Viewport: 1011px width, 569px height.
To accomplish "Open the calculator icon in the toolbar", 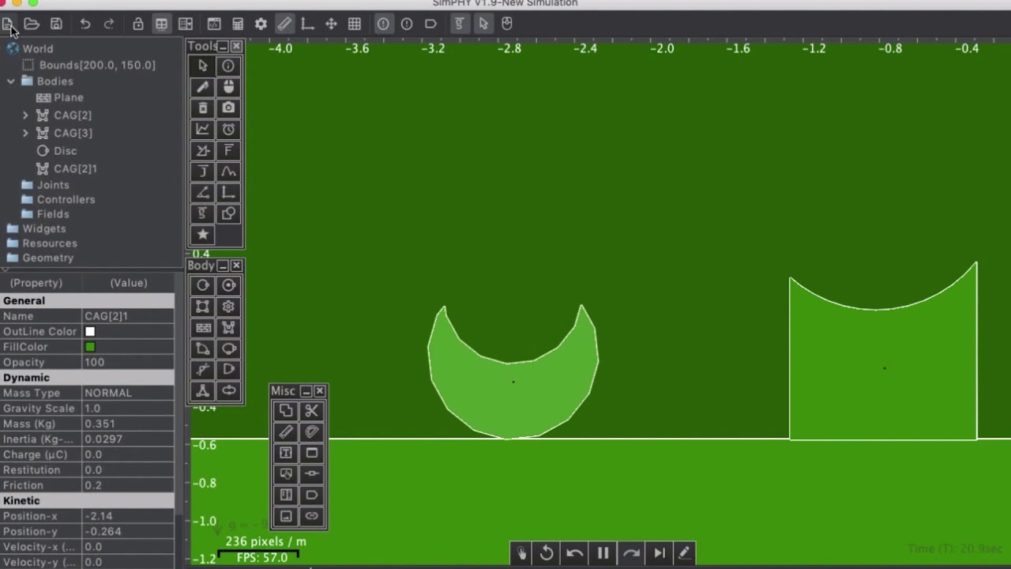I will pos(237,24).
